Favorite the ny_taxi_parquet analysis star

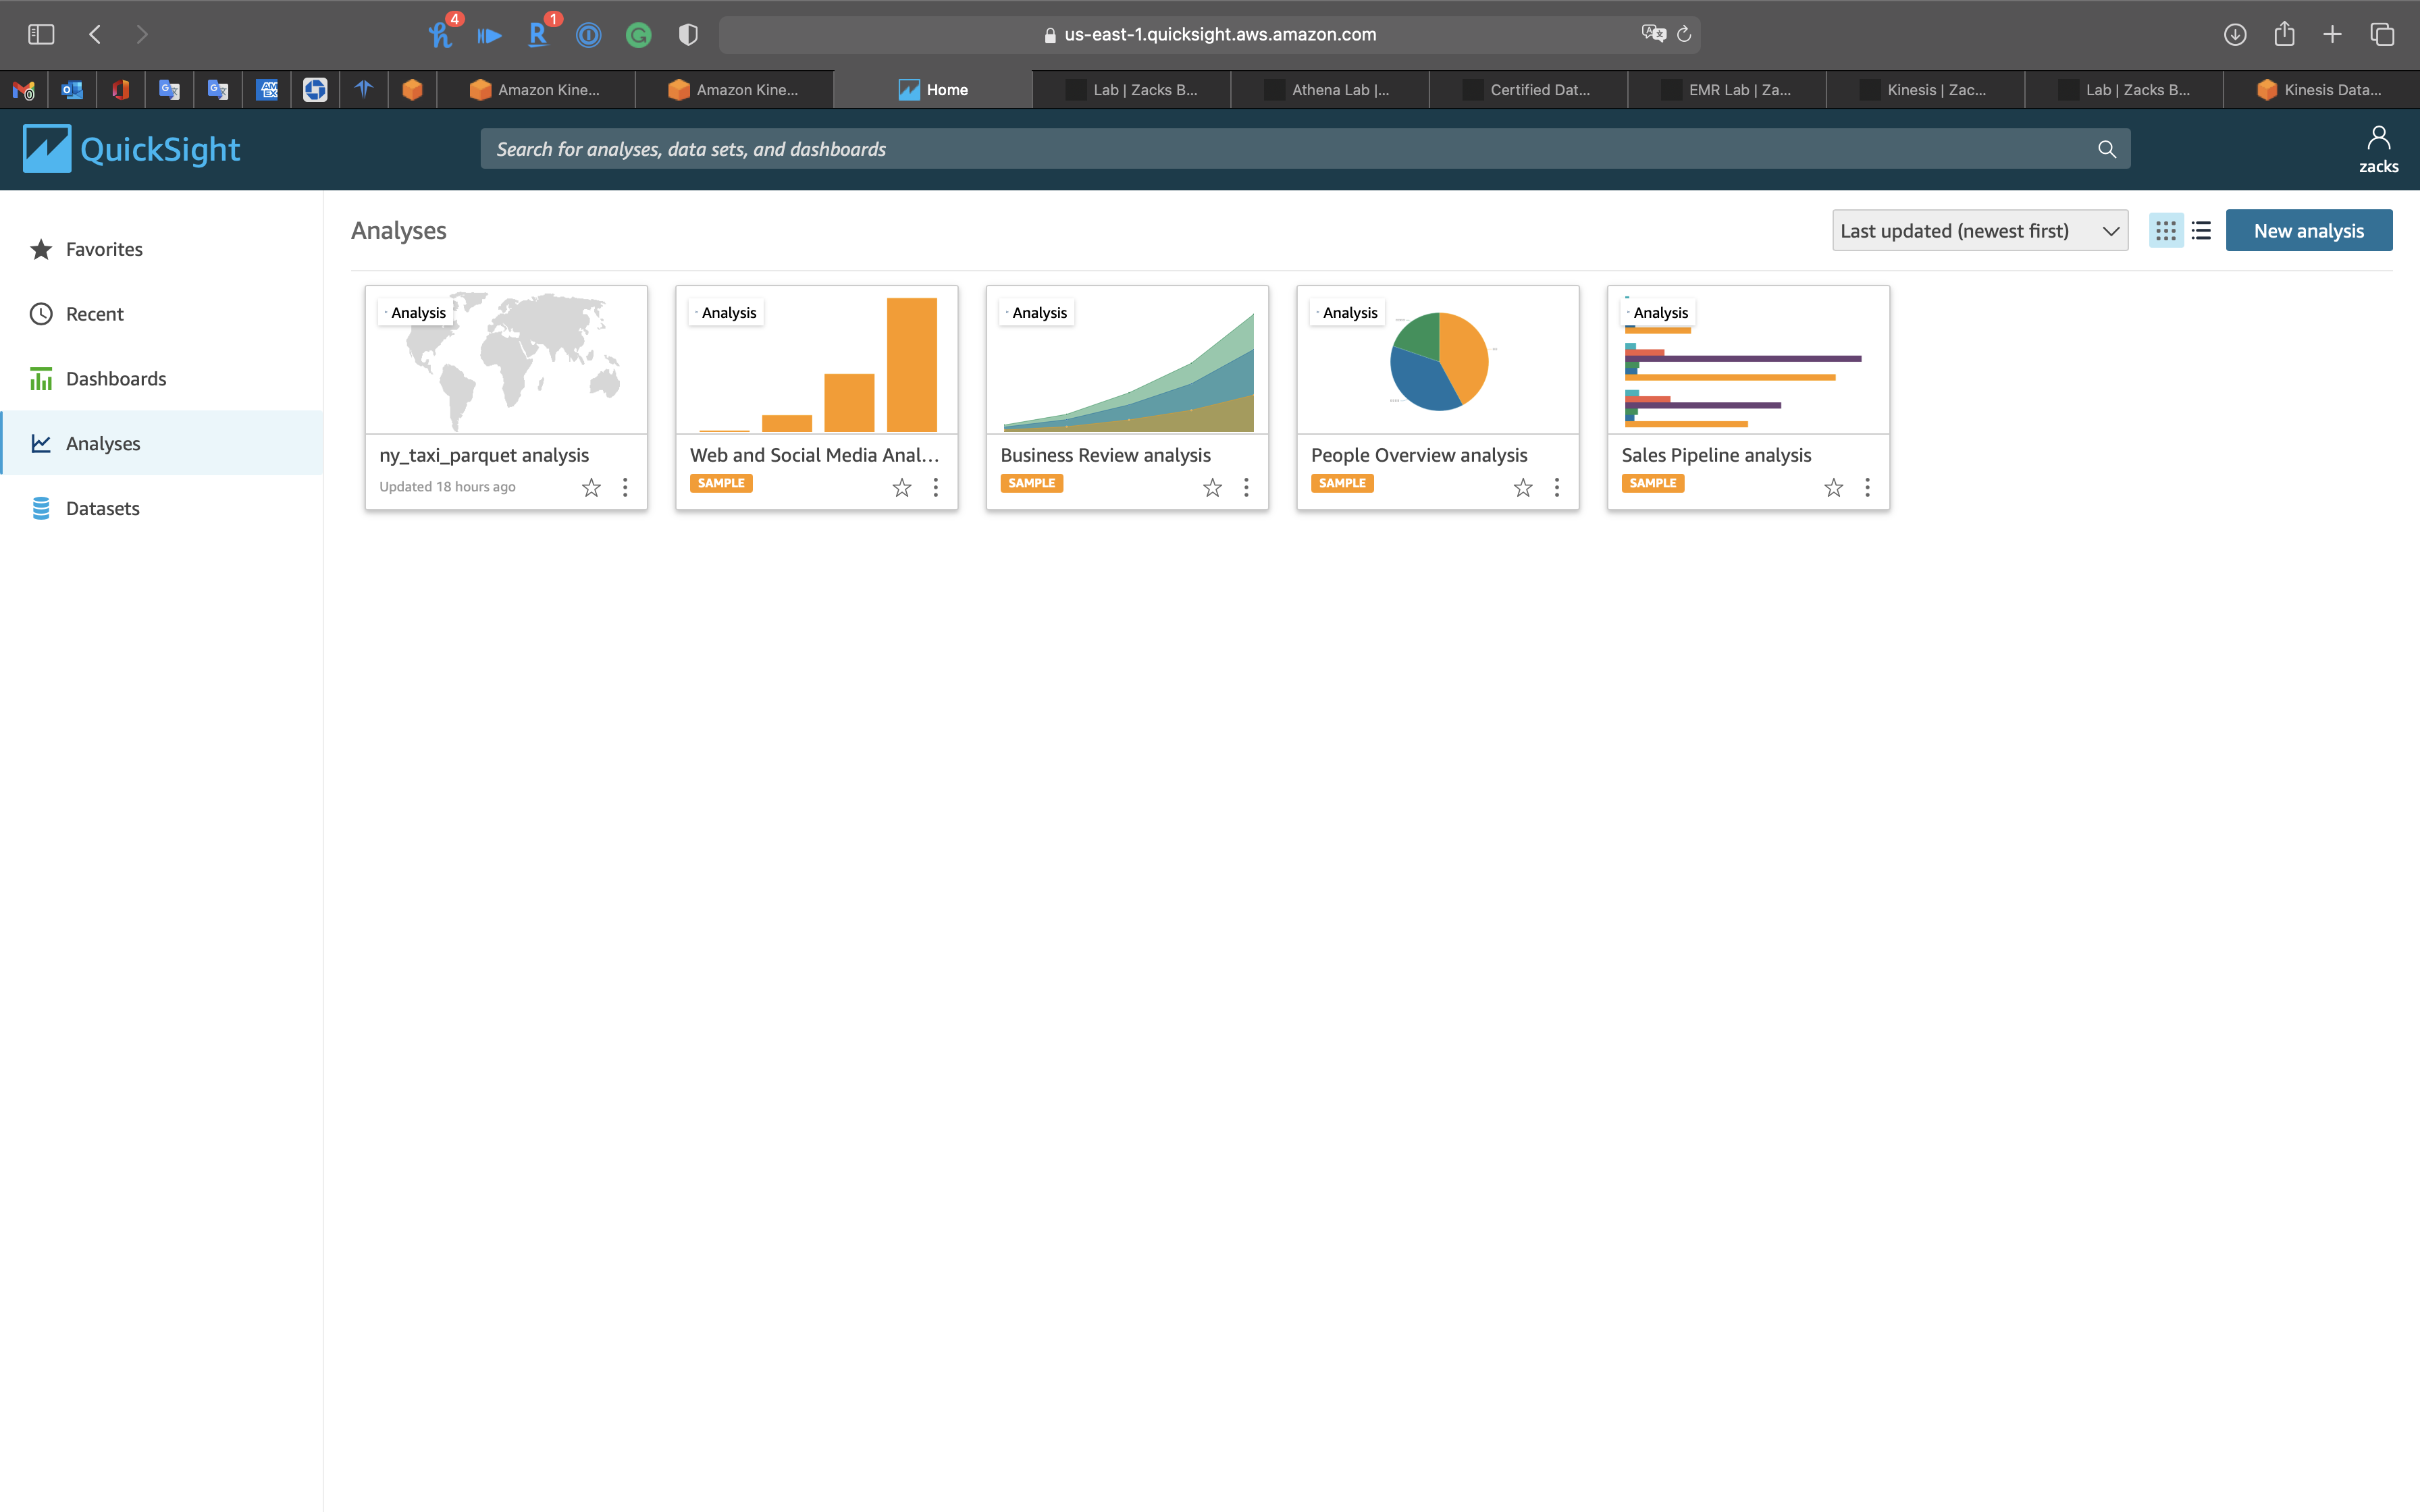591,487
